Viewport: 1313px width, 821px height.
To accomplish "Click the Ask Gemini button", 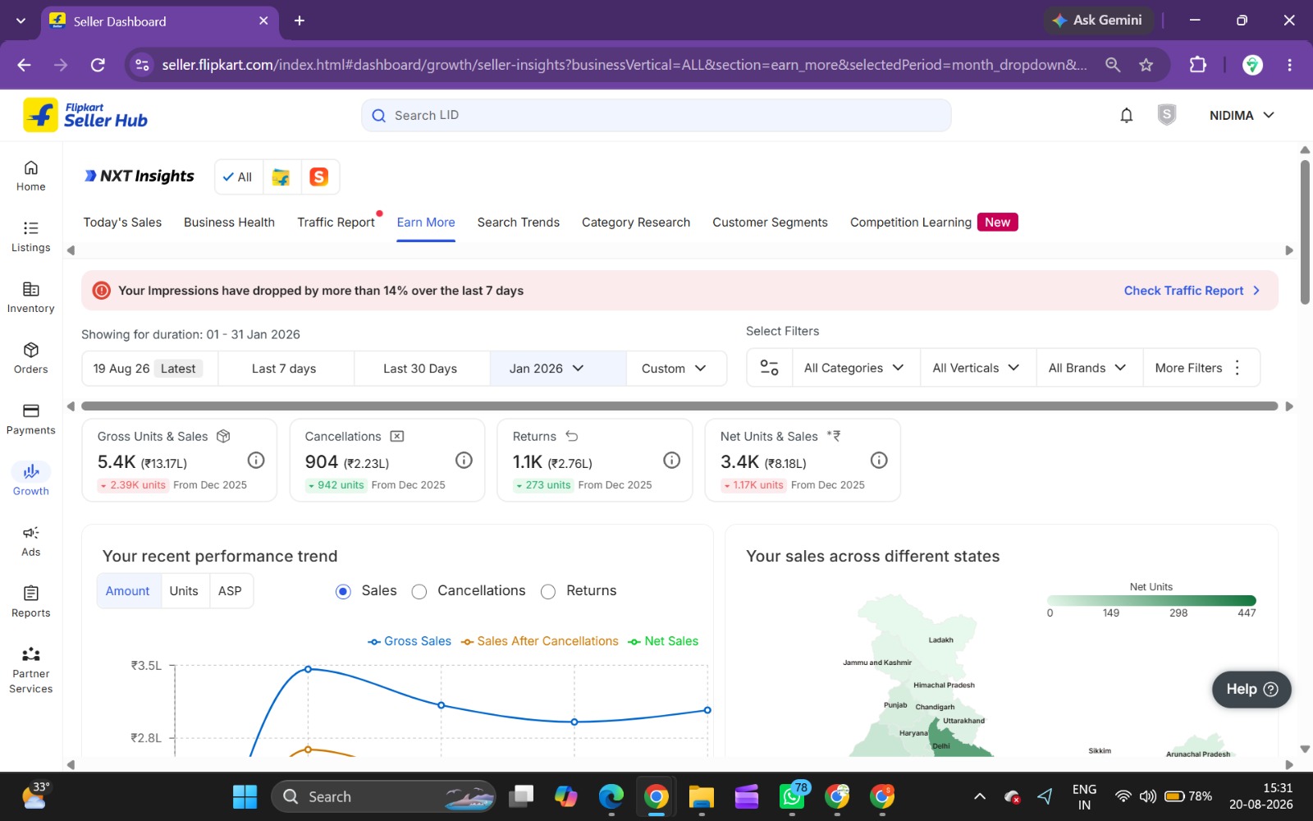I will coord(1098,21).
